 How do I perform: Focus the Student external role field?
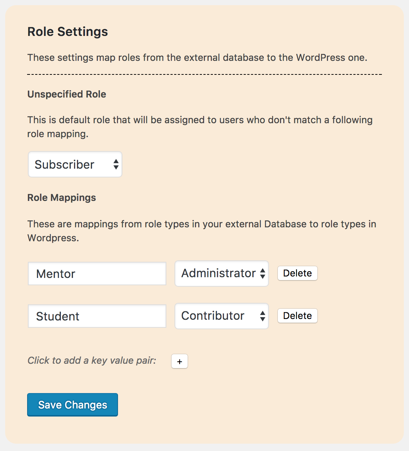coord(97,316)
